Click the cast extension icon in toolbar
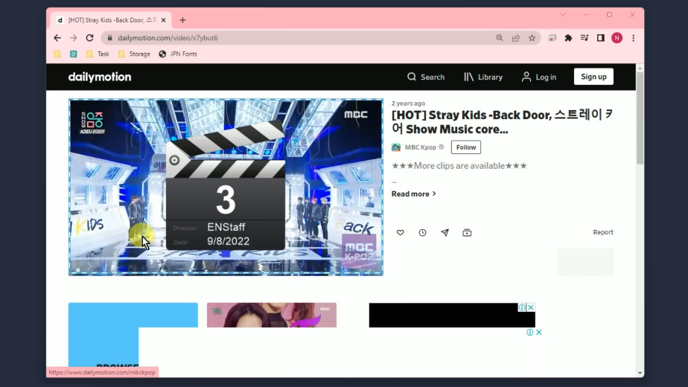 552,38
